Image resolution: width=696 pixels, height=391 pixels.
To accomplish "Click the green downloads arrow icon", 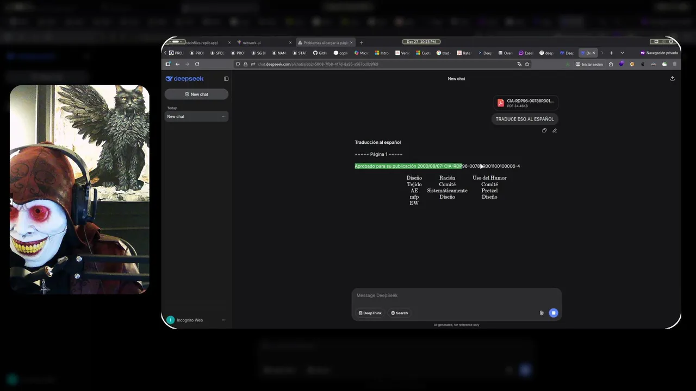I will 568,64.
